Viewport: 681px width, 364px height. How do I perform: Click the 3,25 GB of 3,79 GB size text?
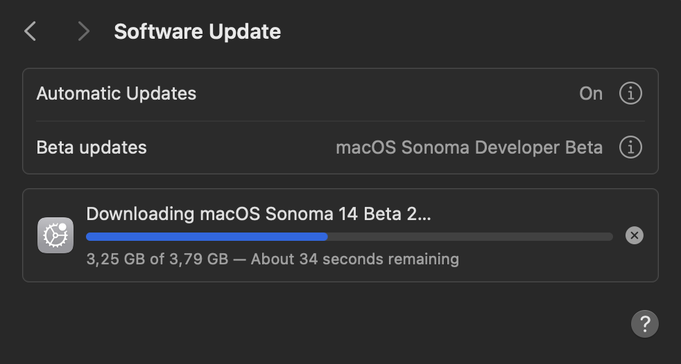click(x=157, y=260)
